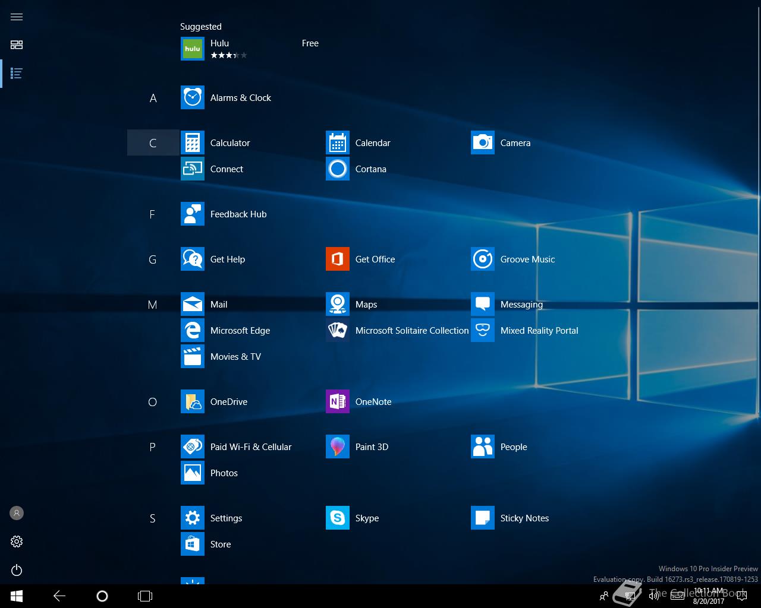
Task: Open the suggested Hulu app tile
Action: click(x=193, y=49)
